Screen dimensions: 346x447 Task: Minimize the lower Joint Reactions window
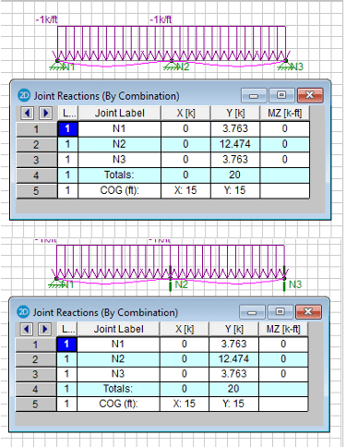point(252,312)
